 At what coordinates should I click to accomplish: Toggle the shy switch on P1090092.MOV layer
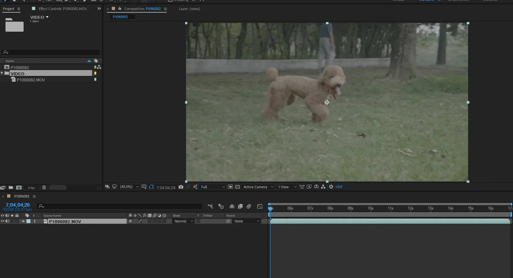coord(130,221)
